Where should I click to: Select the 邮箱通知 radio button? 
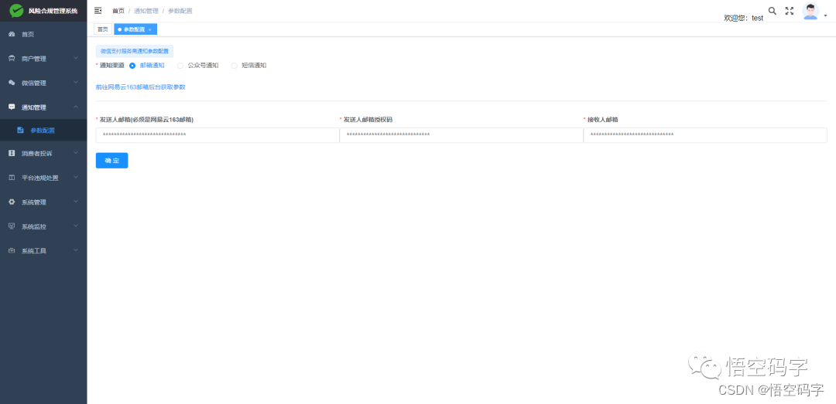pyautogui.click(x=132, y=66)
